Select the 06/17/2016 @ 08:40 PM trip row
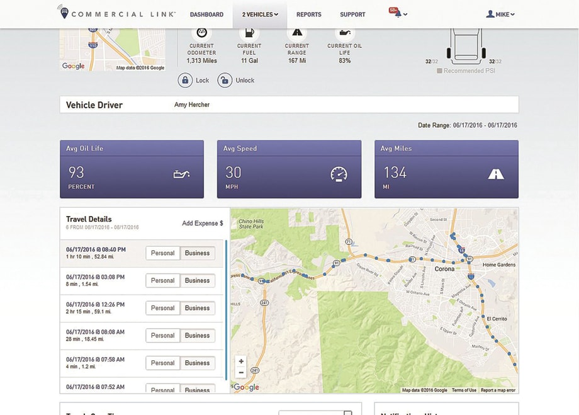The height and width of the screenshot is (415, 579). pyautogui.click(x=142, y=253)
